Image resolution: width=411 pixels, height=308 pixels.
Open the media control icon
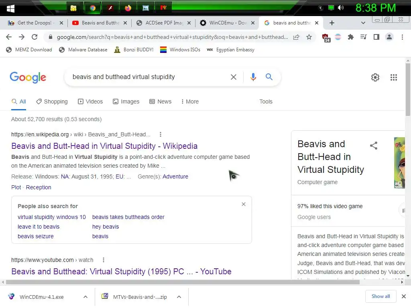[x=363, y=37]
